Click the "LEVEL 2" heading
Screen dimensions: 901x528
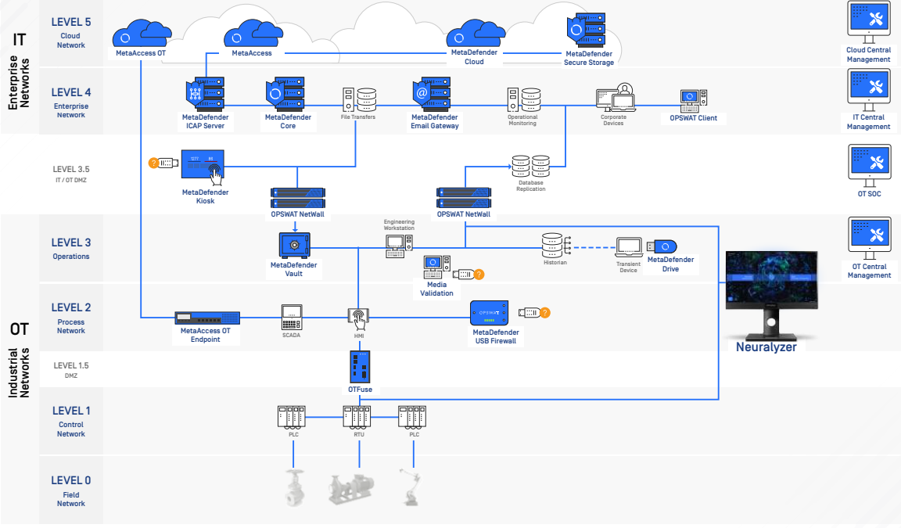pos(70,307)
